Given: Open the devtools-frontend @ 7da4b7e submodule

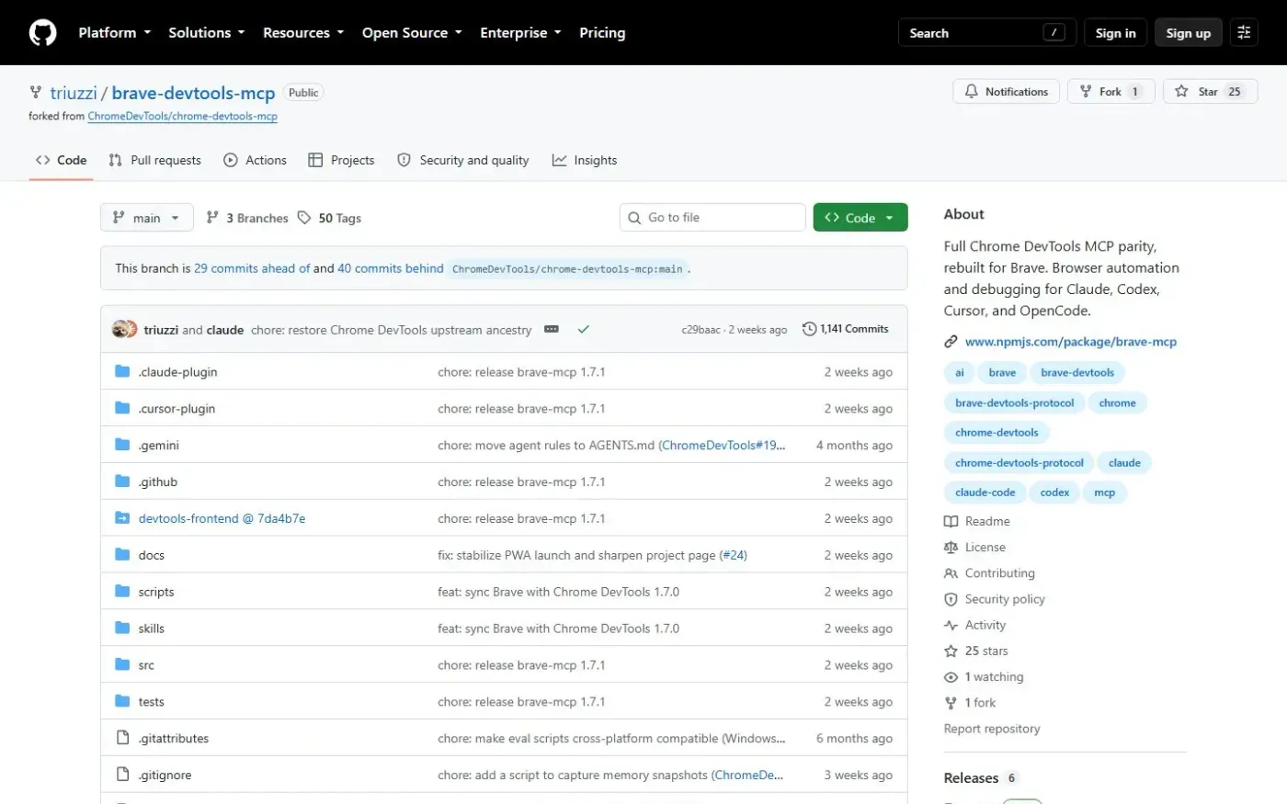Looking at the screenshot, I should (x=222, y=518).
